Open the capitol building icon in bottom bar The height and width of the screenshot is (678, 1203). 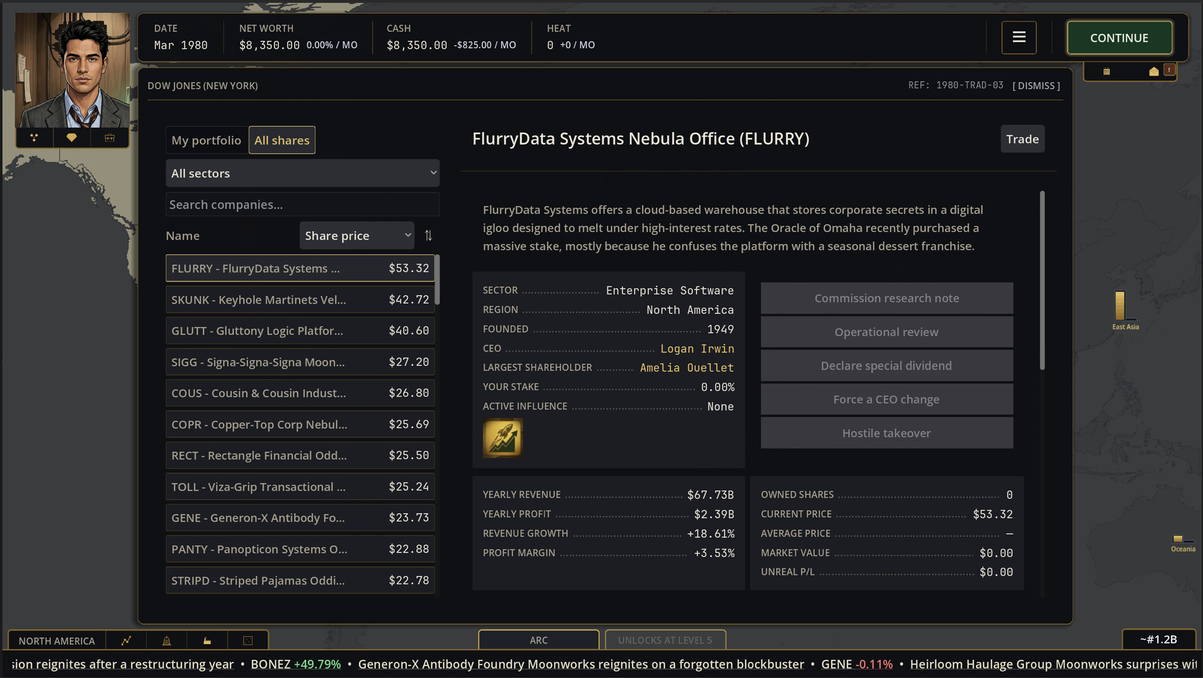166,640
